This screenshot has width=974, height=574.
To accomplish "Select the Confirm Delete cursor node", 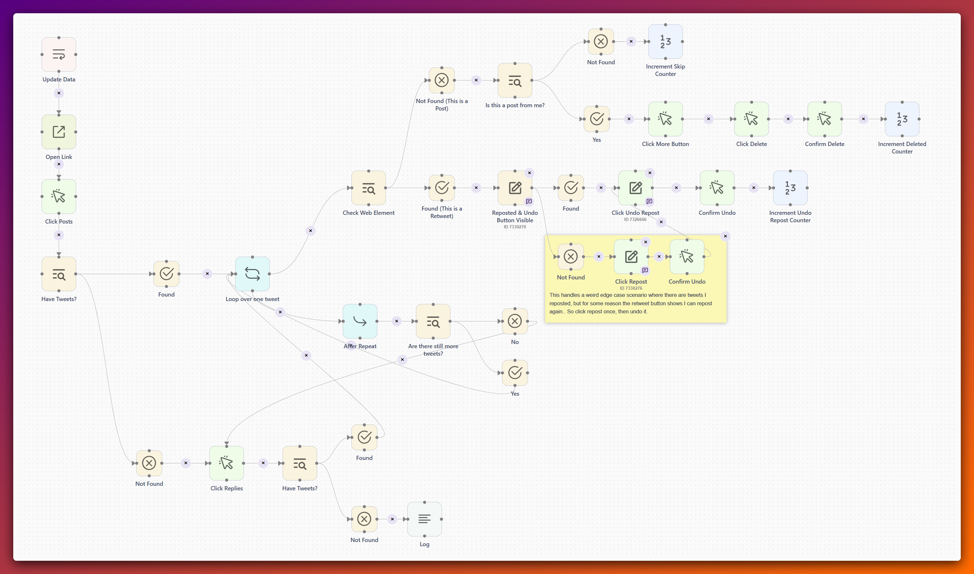I will click(824, 119).
